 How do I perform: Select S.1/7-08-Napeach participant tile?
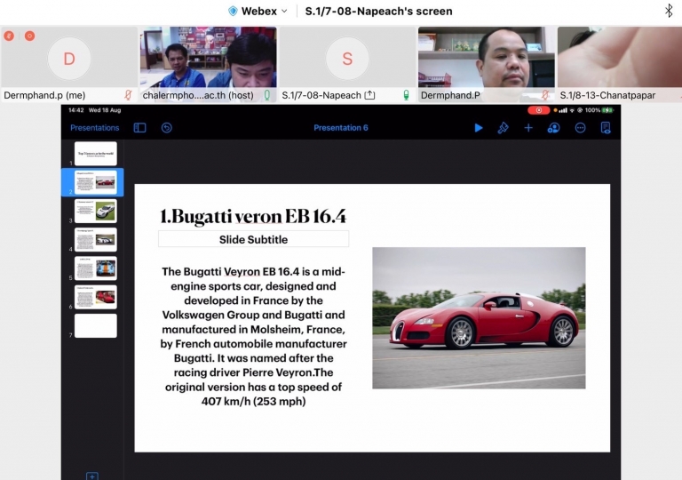tap(347, 65)
